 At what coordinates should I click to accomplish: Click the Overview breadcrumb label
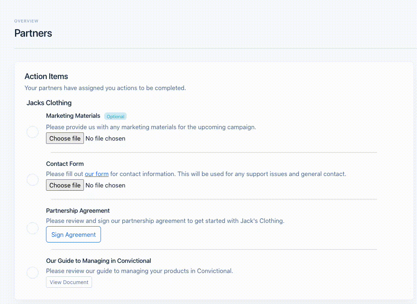tap(26, 21)
